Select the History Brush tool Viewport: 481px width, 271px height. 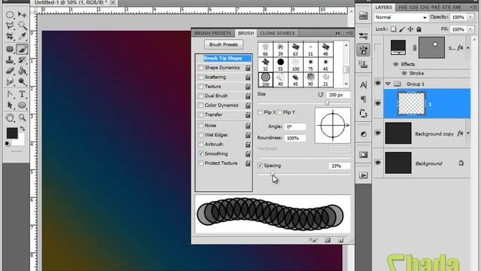22,60
